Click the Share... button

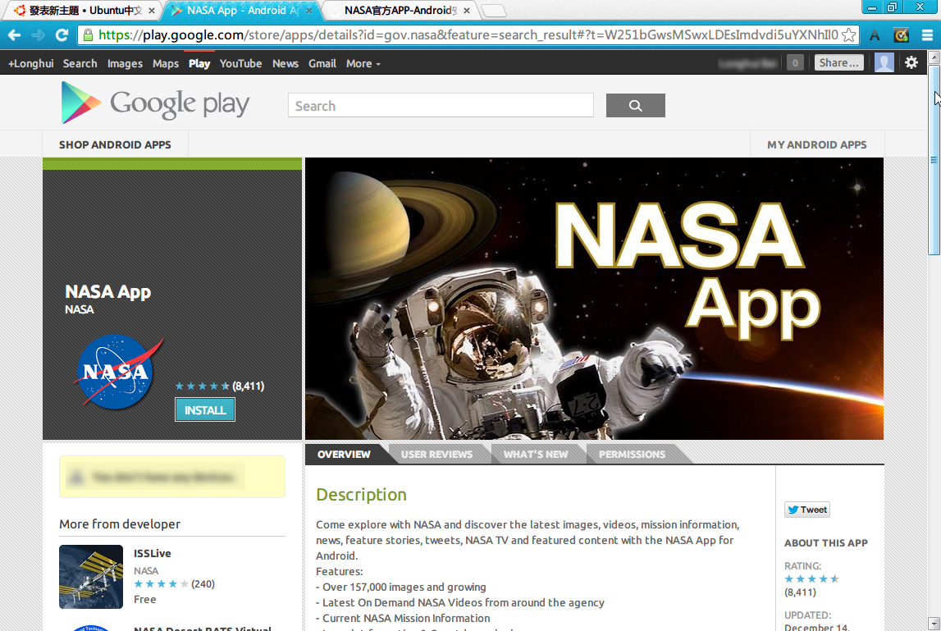tap(839, 62)
